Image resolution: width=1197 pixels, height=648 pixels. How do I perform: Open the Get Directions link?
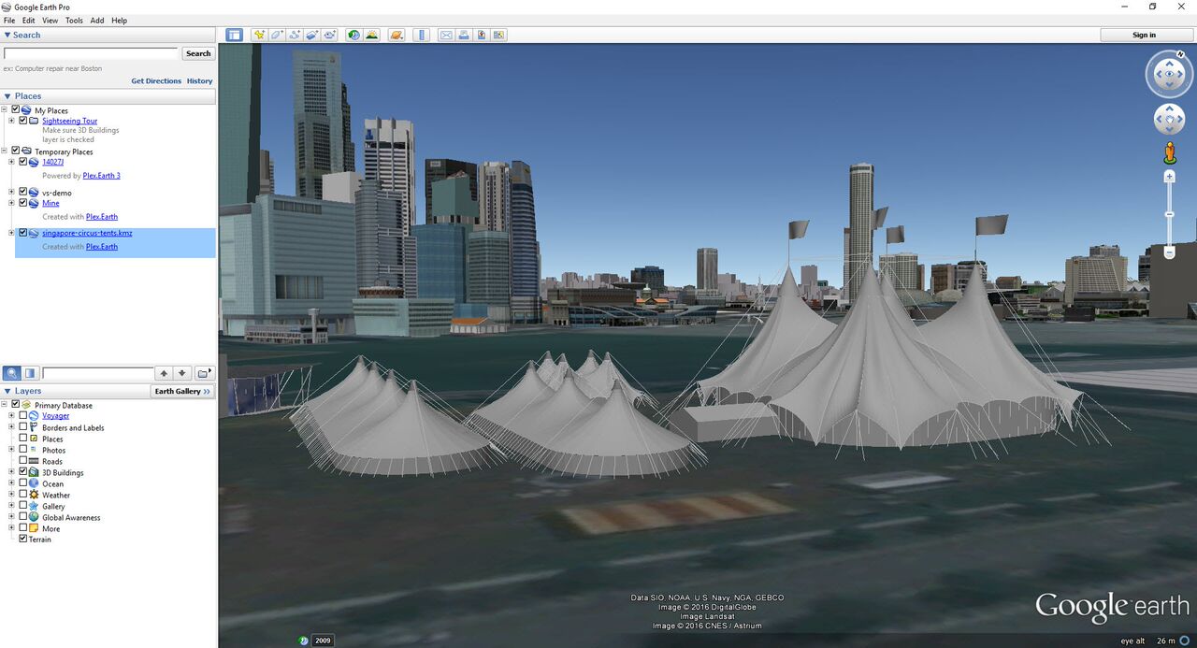pos(156,81)
